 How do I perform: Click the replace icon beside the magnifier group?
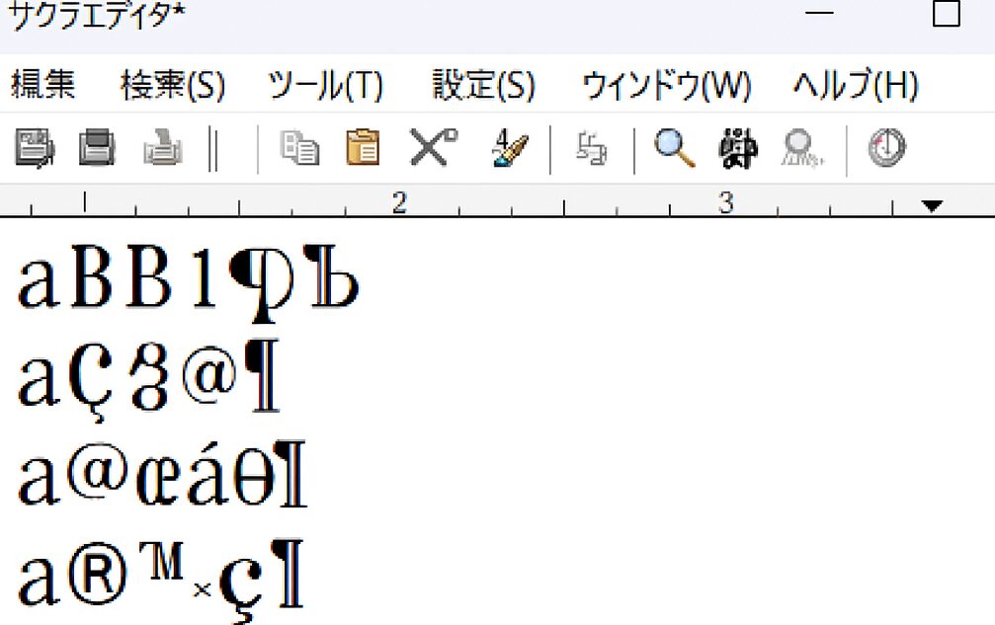[x=588, y=148]
